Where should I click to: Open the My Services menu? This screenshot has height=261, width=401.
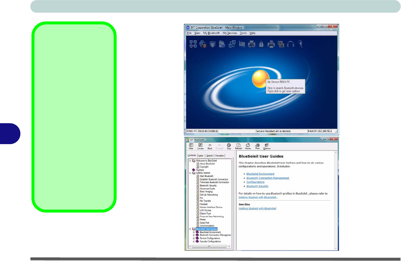pyautogui.click(x=230, y=33)
